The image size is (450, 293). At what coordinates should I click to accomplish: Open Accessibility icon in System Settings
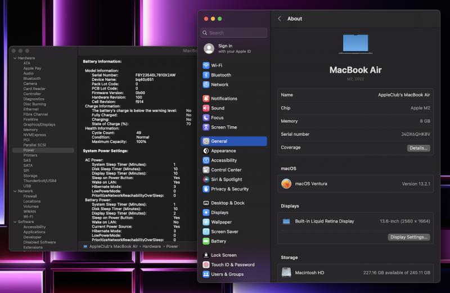tap(206, 160)
